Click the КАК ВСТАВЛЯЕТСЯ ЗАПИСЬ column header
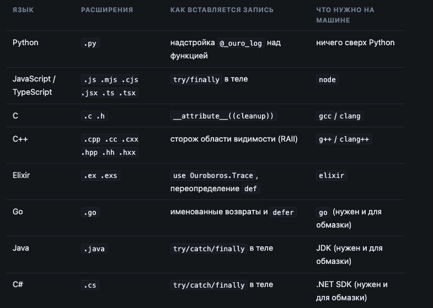This screenshot has width=433, height=308. [x=222, y=10]
